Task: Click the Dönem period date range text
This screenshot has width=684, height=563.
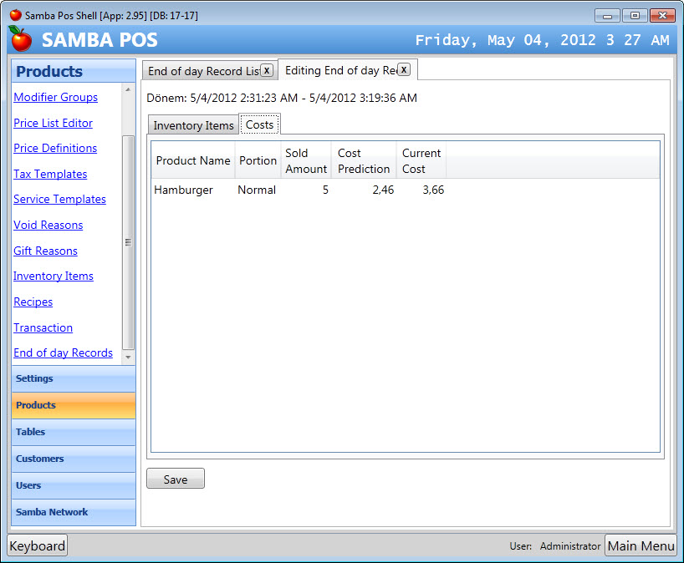Action: [x=282, y=98]
